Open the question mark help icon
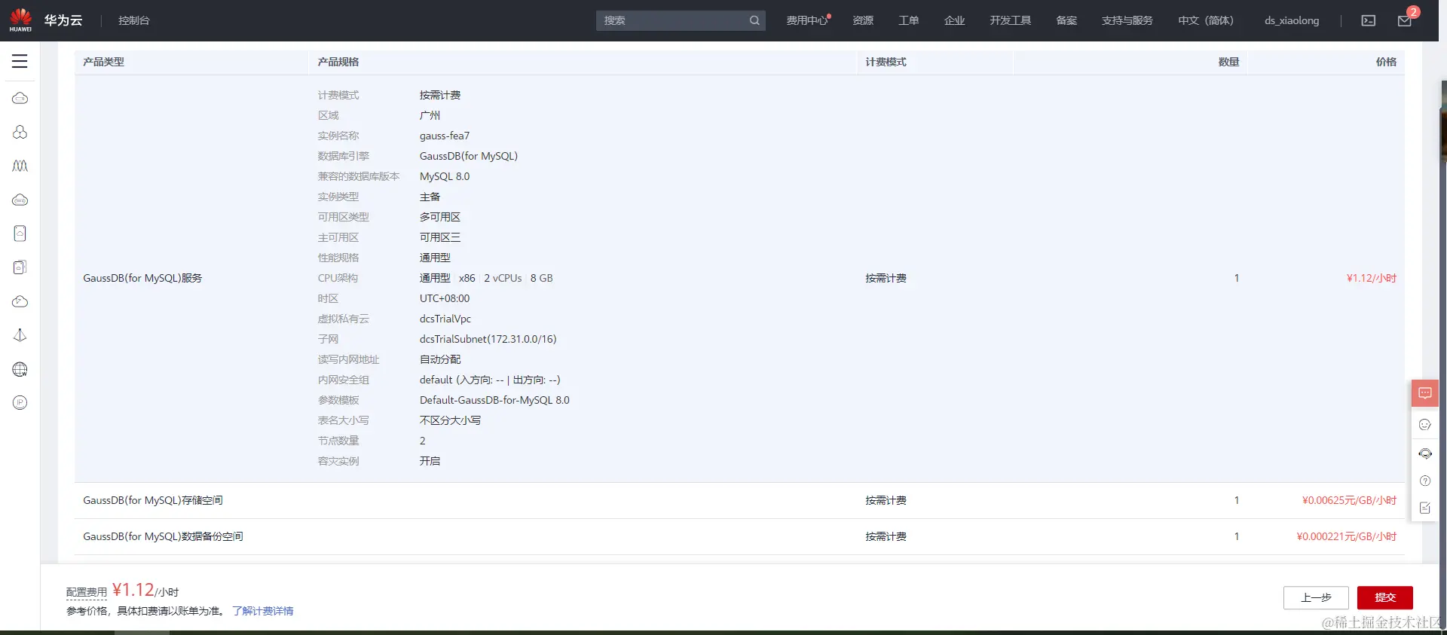1447x635 pixels. coord(1425,481)
